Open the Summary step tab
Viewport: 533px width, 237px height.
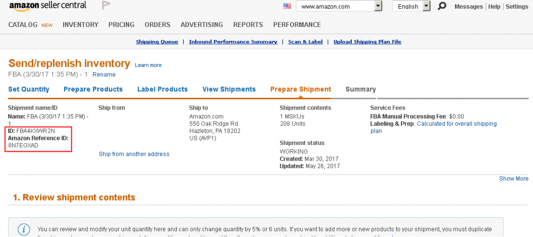tap(361, 89)
